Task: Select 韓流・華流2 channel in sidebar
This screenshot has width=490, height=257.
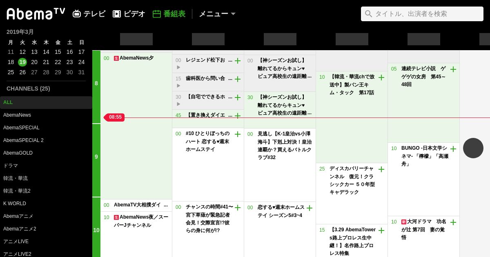Action: [46, 191]
